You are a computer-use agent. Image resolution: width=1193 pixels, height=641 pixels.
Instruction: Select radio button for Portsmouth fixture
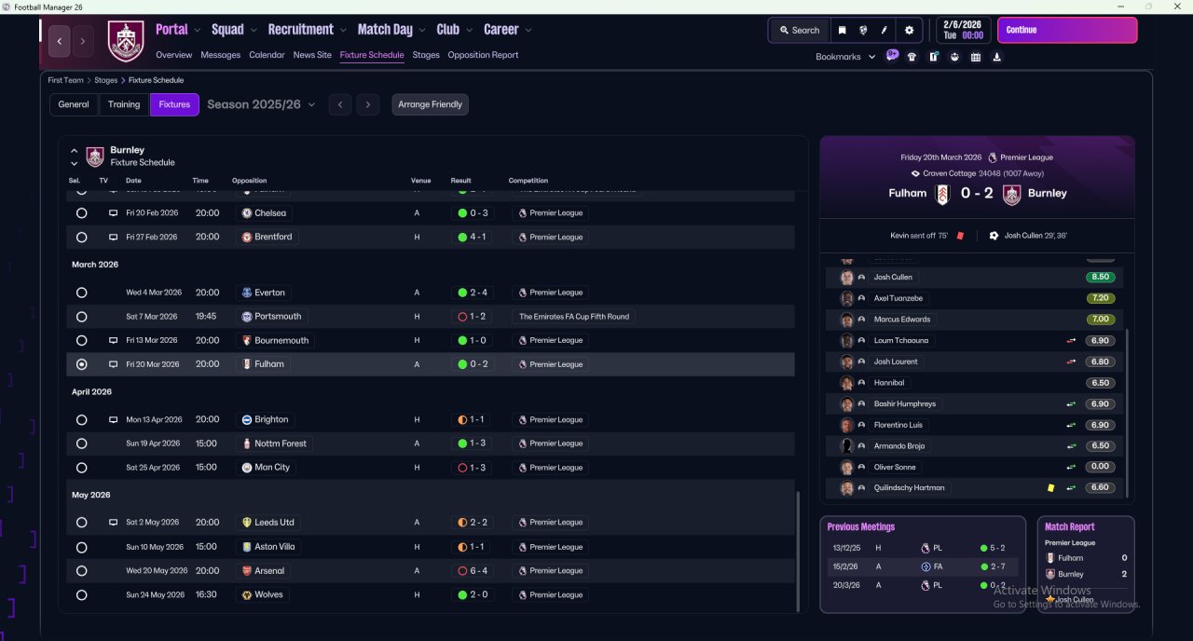pos(82,317)
